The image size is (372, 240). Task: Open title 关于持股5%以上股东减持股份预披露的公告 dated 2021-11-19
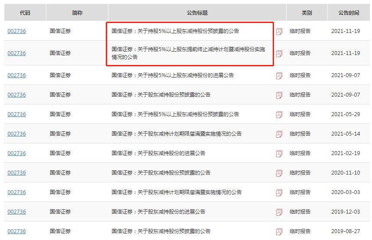(175, 31)
